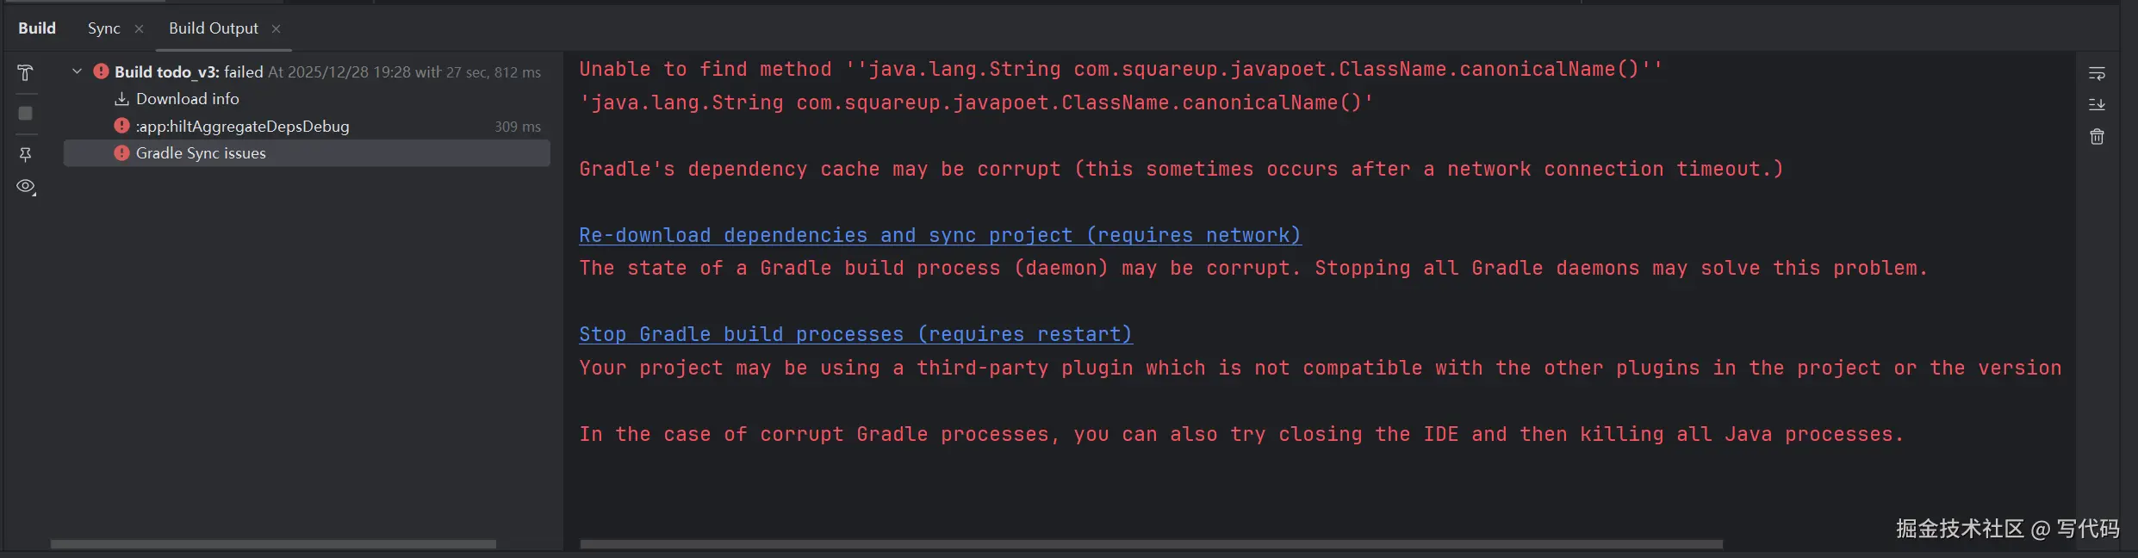
Task: Click the console's horizontal scrollbar
Action: (x=1151, y=544)
